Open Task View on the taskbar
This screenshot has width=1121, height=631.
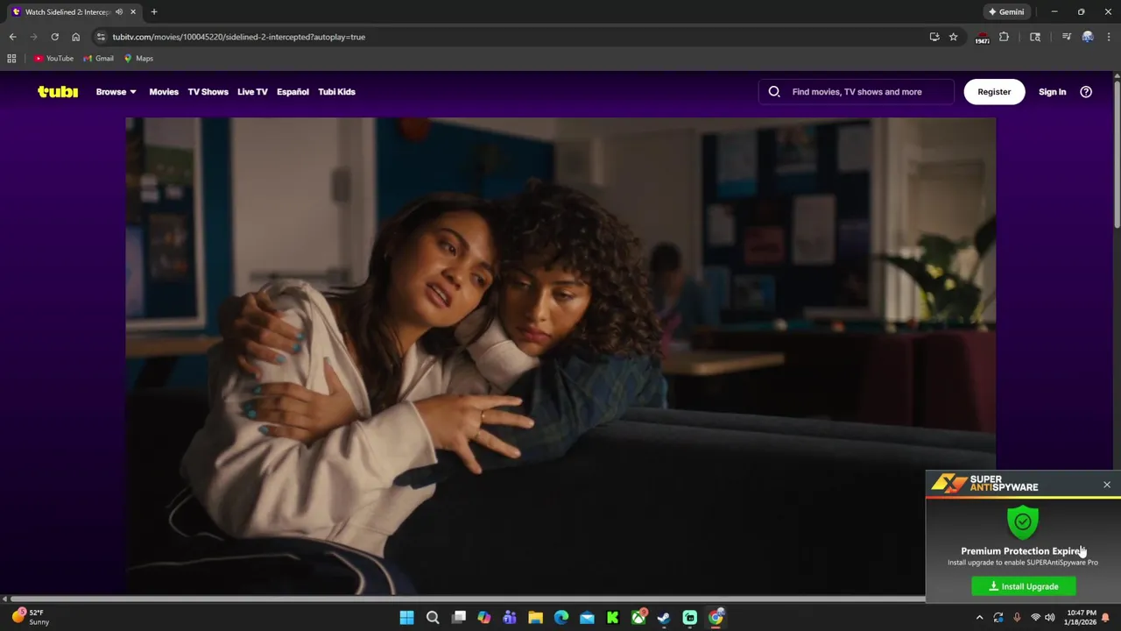tap(458, 618)
